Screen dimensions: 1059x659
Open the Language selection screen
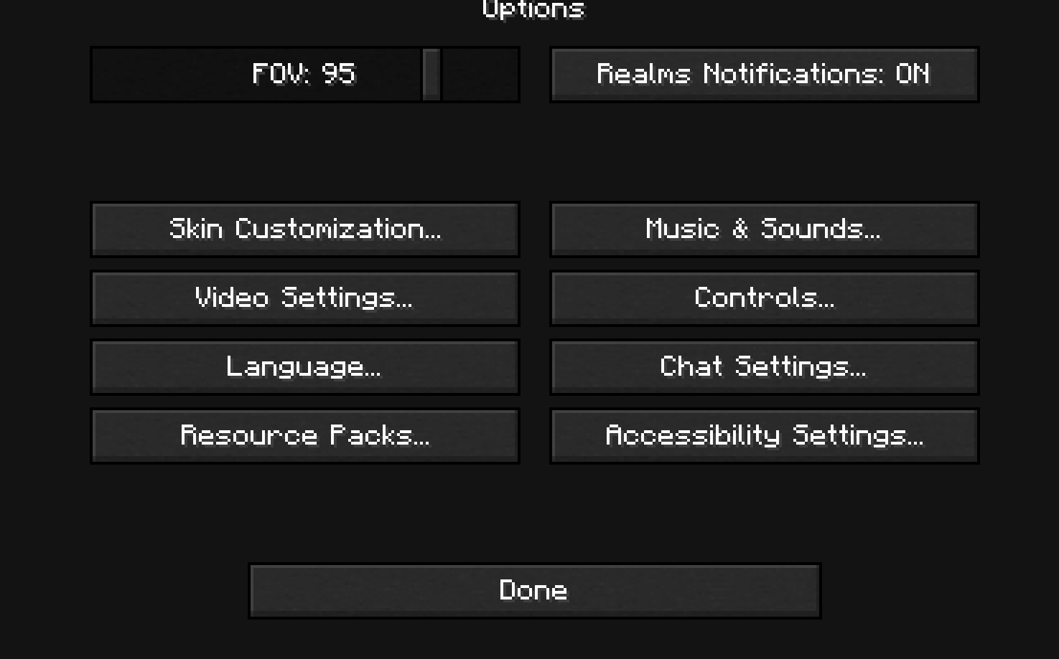pos(305,367)
